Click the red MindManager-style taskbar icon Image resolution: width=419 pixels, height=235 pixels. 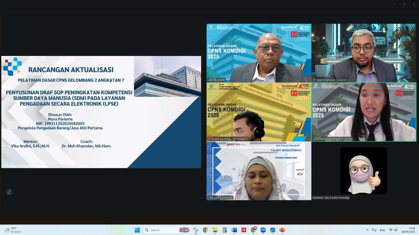[x=244, y=230]
